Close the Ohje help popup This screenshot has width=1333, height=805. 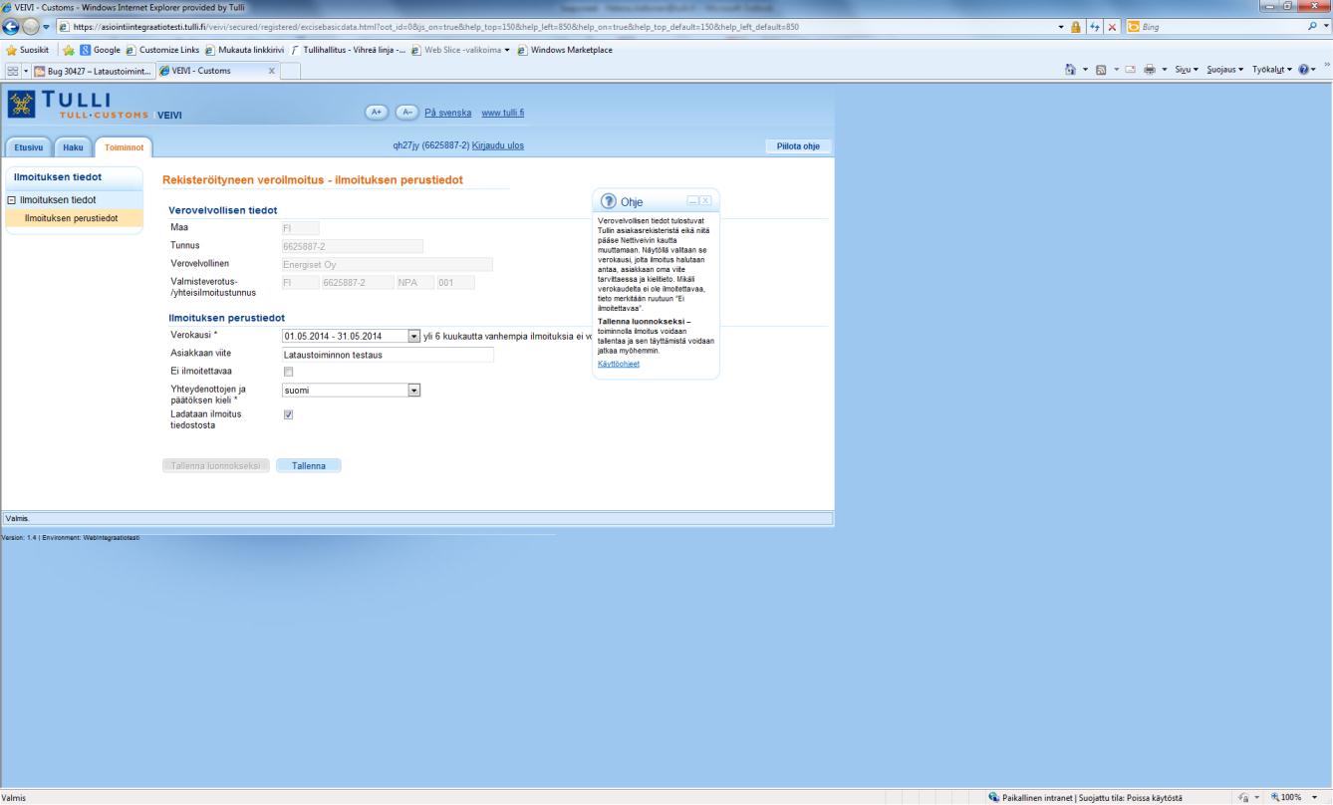[x=705, y=201]
